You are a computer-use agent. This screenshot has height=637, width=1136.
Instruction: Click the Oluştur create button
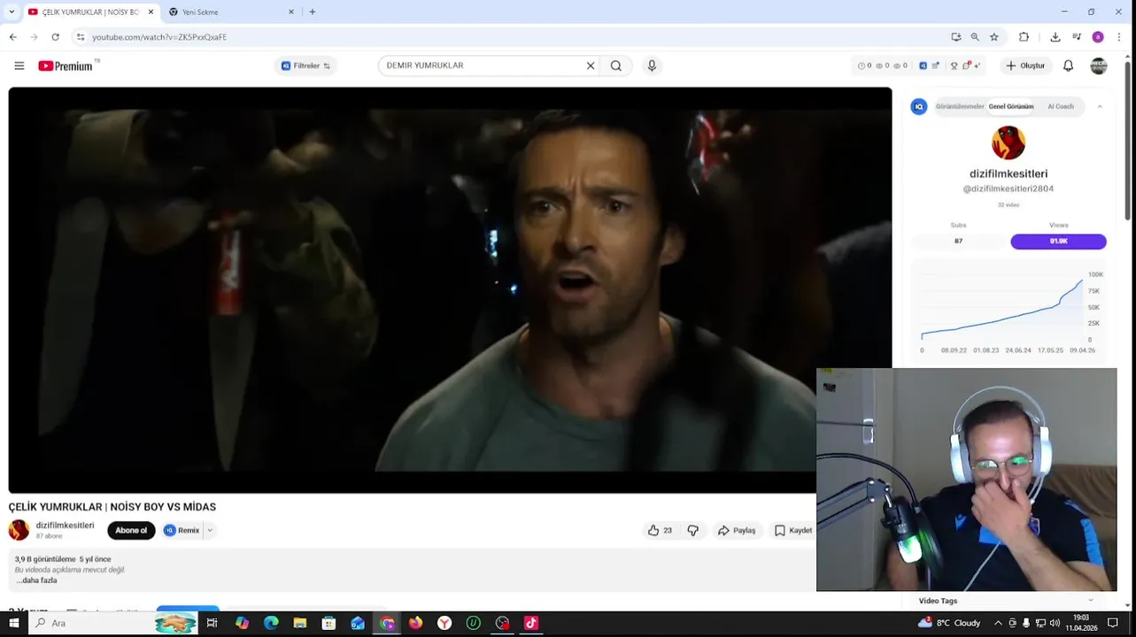click(1025, 65)
